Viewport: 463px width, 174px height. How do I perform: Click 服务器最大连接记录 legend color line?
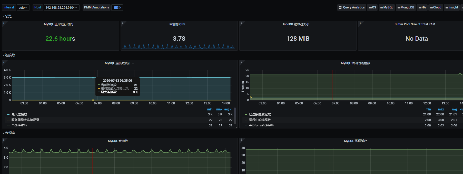point(8,120)
